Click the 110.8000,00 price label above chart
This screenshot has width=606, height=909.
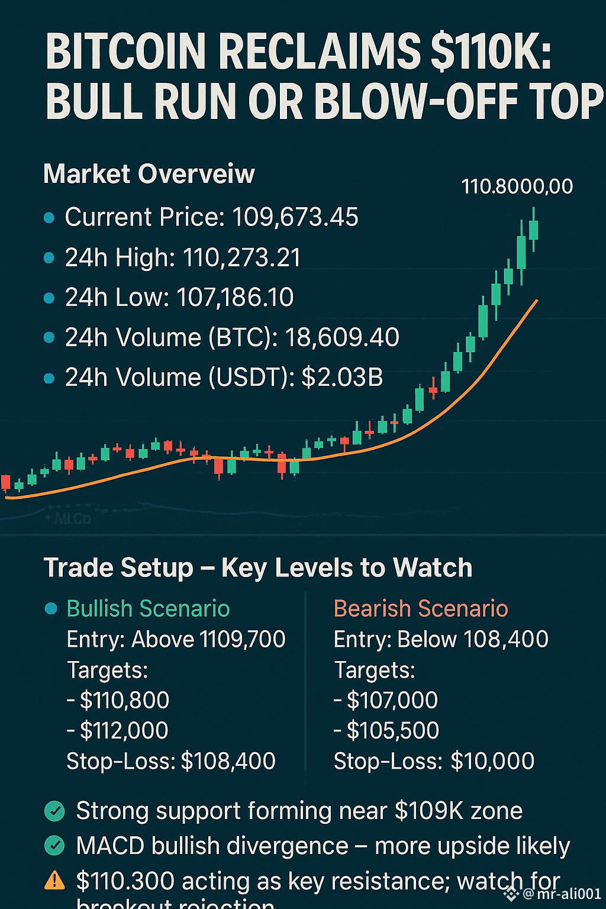point(517,186)
